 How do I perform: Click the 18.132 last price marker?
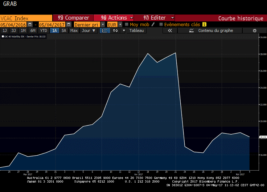tap(263, 137)
